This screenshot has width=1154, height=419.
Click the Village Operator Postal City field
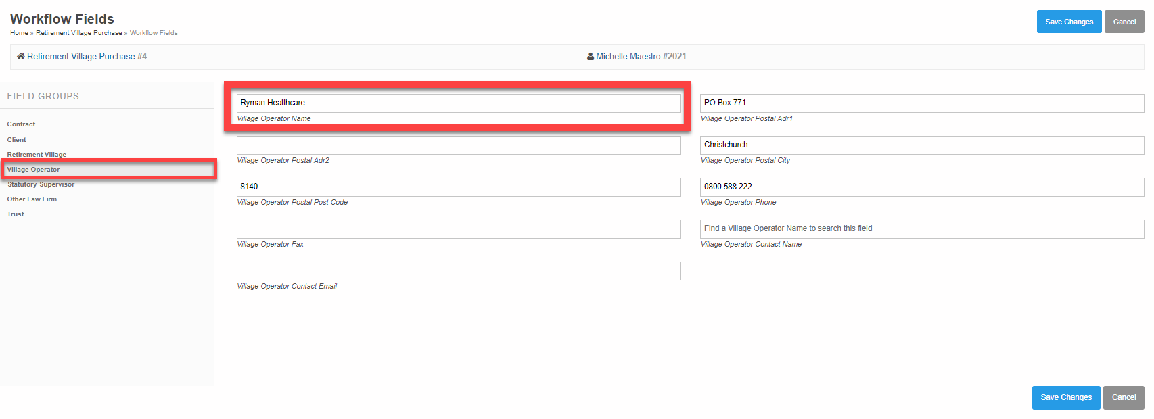coord(921,145)
